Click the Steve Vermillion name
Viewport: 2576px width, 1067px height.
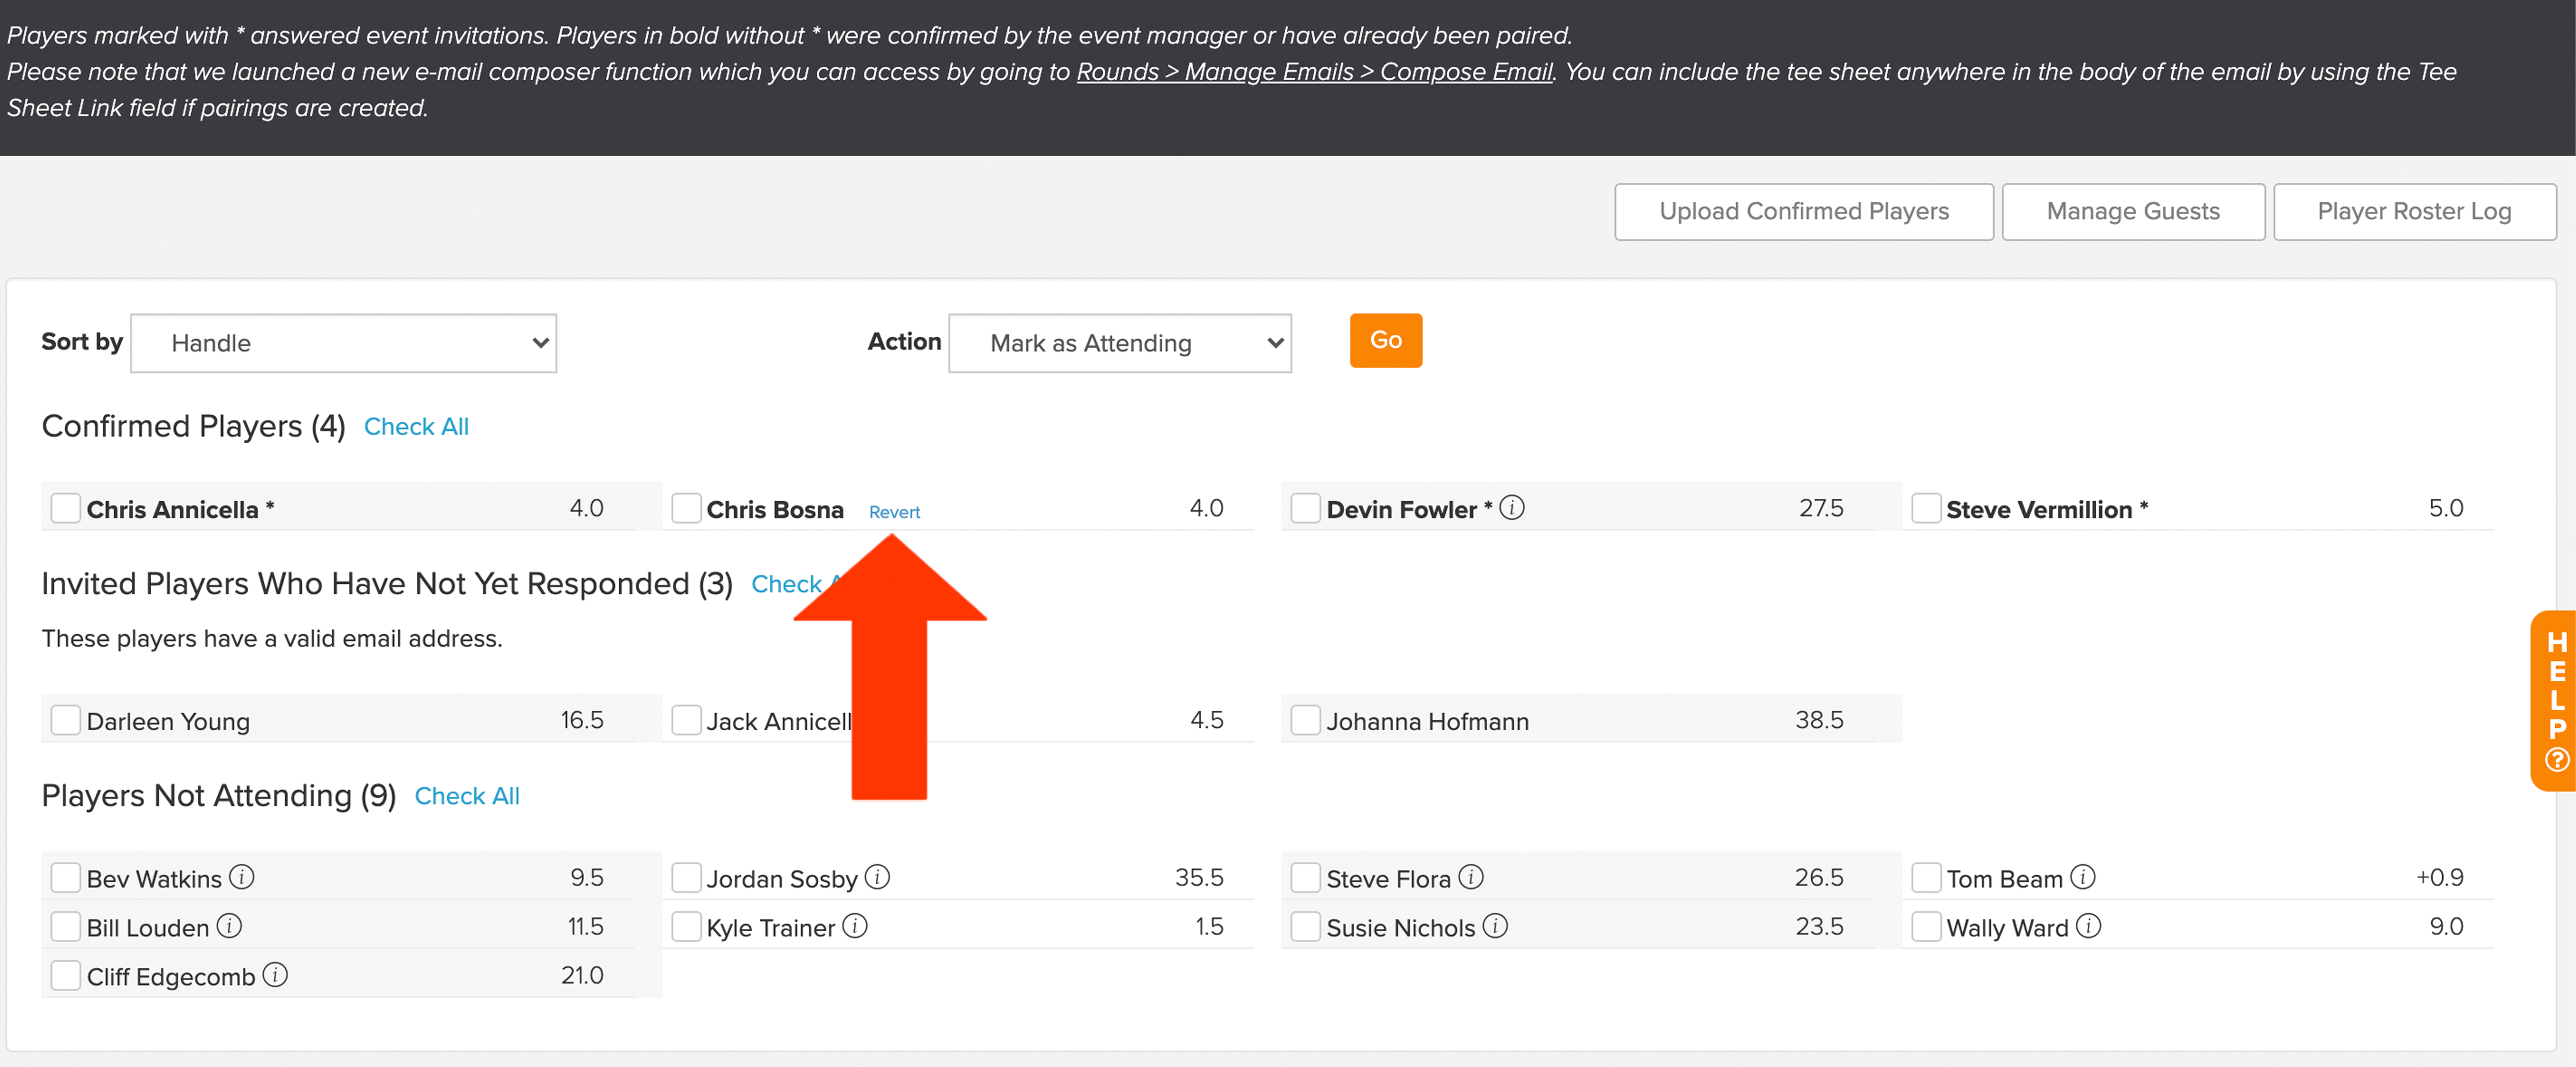tap(2039, 510)
